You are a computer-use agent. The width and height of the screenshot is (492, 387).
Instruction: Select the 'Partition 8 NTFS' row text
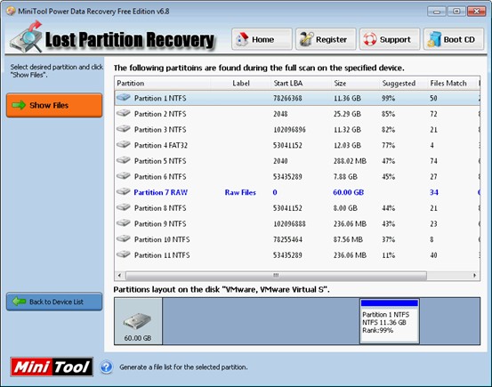(x=160, y=208)
